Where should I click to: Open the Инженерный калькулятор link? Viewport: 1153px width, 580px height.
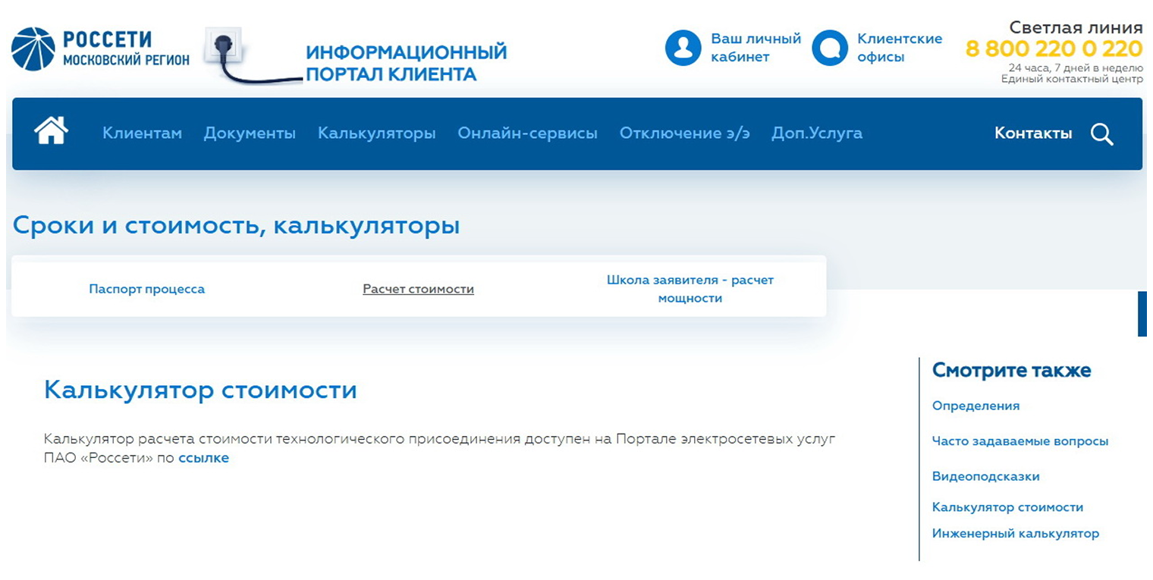(x=1016, y=533)
